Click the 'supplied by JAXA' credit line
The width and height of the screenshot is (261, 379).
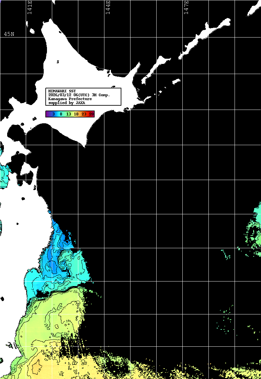pyautogui.click(x=67, y=103)
